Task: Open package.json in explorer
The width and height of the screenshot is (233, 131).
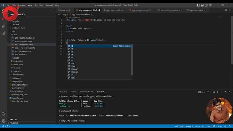Action: 18,88
